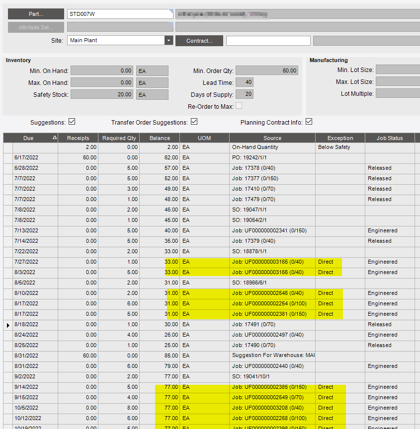
Task: Select the PO: 19242/1/1 source cell
Action: click(272, 157)
